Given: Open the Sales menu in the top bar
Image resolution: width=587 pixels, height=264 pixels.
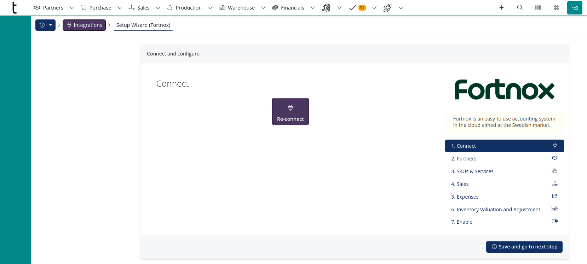Looking at the screenshot, I should tap(139, 8).
